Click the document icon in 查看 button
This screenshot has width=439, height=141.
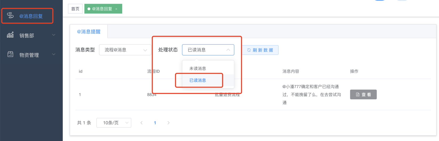click(358, 95)
